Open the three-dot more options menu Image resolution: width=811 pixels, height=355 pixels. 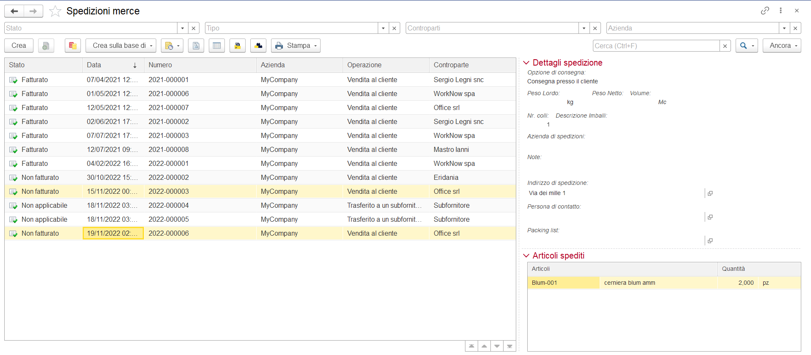(781, 11)
